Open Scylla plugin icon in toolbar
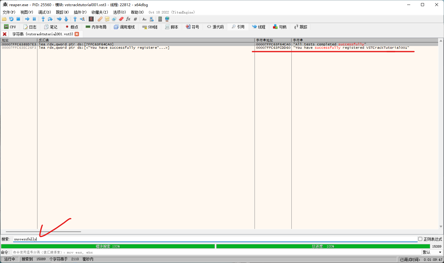 [91, 19]
